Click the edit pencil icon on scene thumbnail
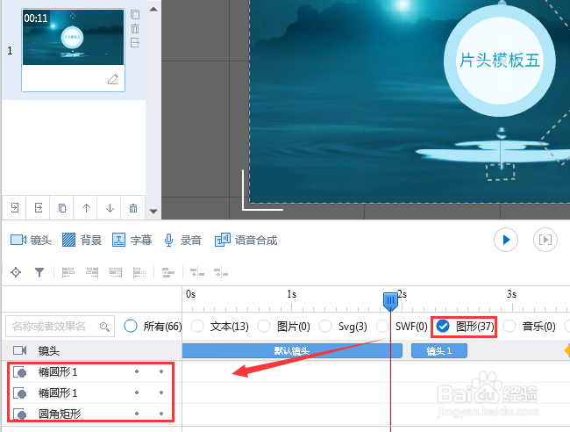 coord(113,79)
